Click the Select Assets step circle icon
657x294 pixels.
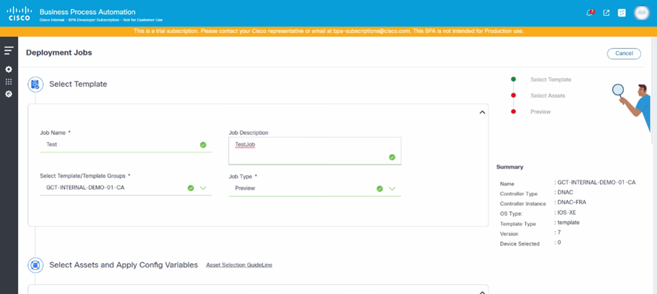point(36,265)
